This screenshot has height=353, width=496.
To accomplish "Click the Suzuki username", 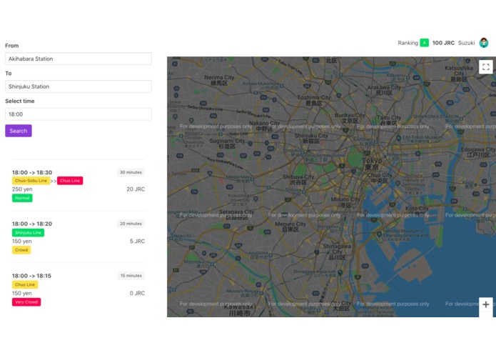I will coord(466,43).
